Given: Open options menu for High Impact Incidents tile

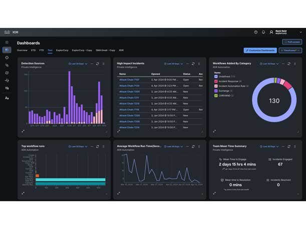Looking at the screenshot, I should tap(199, 63).
